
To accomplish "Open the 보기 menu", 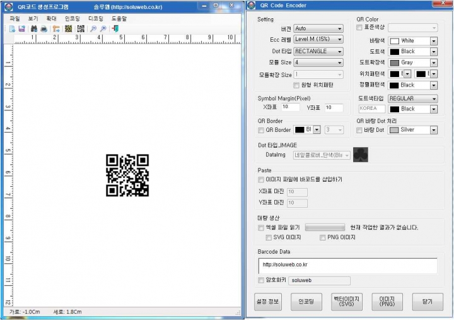I will pyautogui.click(x=33, y=18).
